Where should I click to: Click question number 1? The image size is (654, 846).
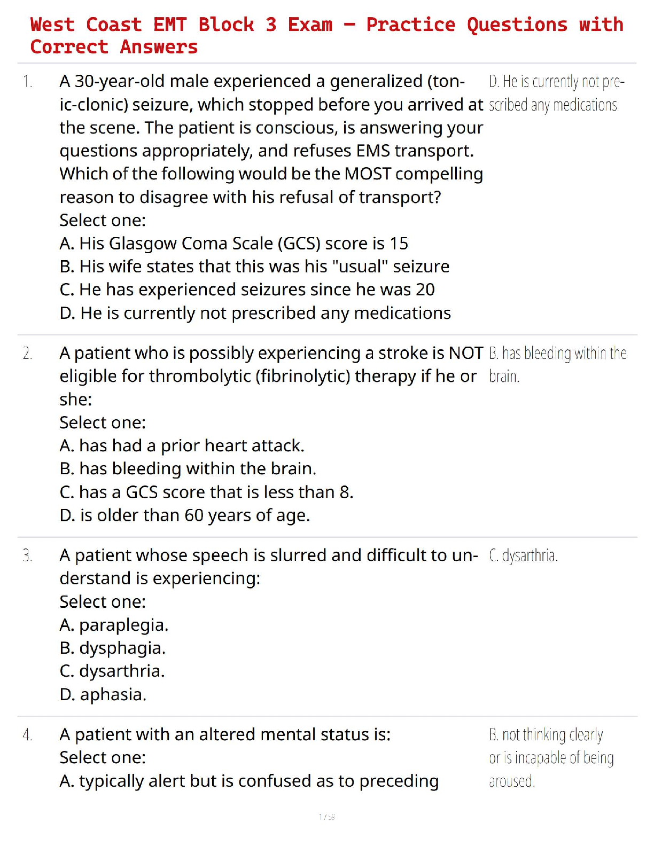pos(28,82)
